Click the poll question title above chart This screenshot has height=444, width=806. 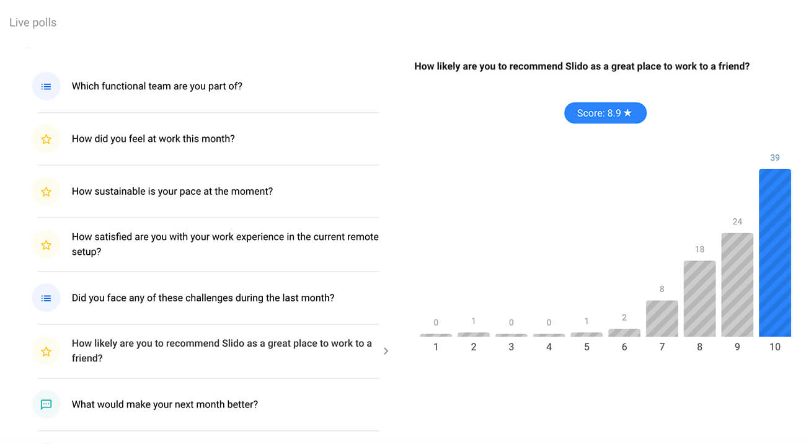[x=582, y=66]
